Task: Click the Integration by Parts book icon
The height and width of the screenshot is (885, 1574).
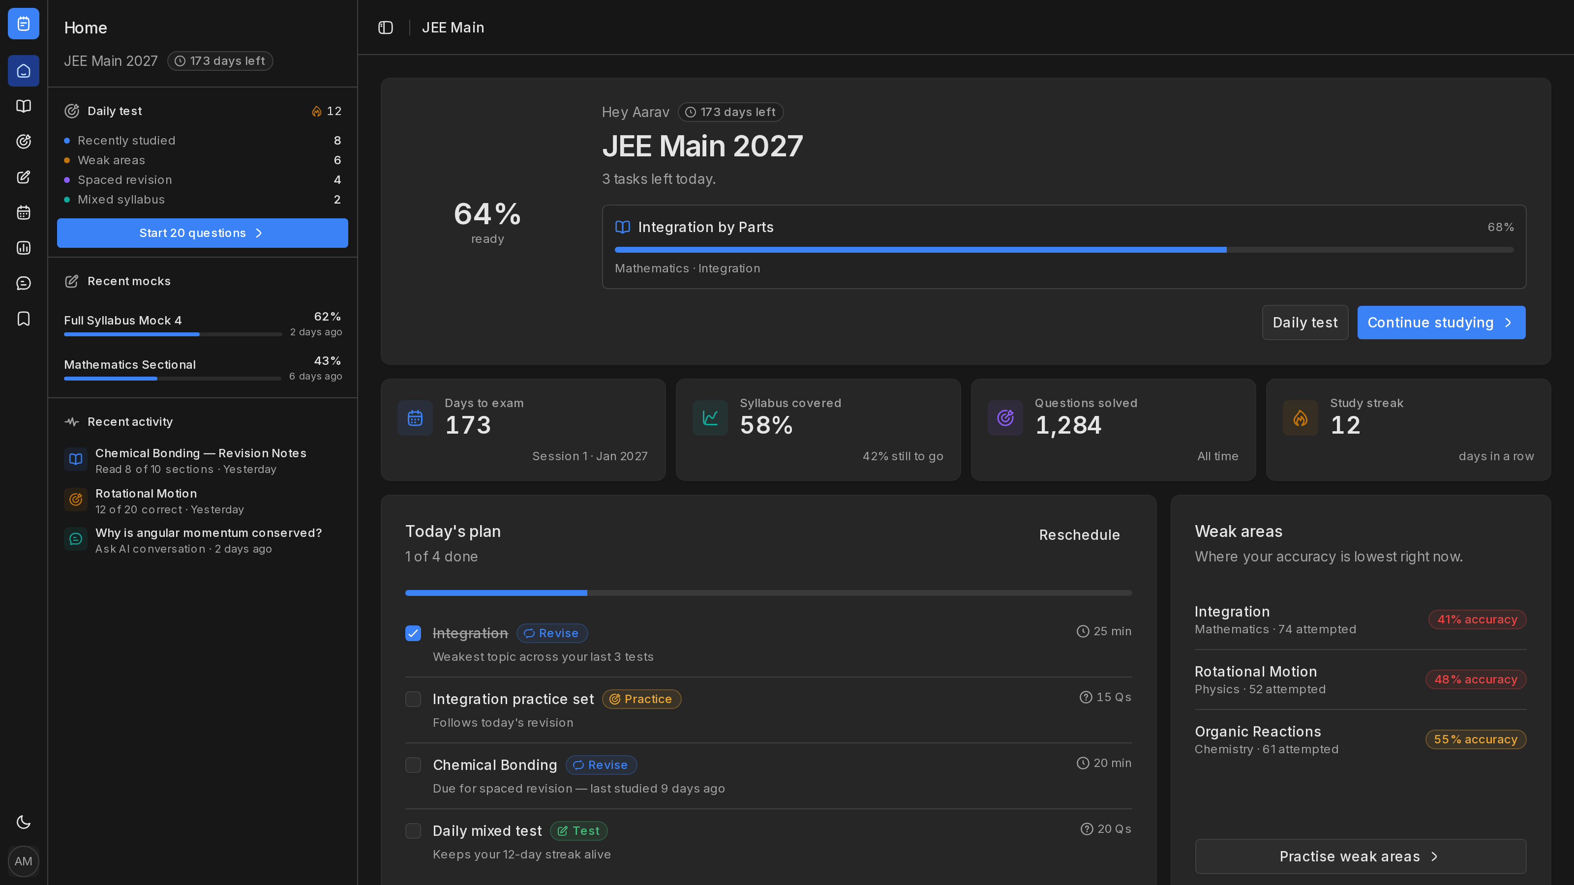Action: (623, 227)
